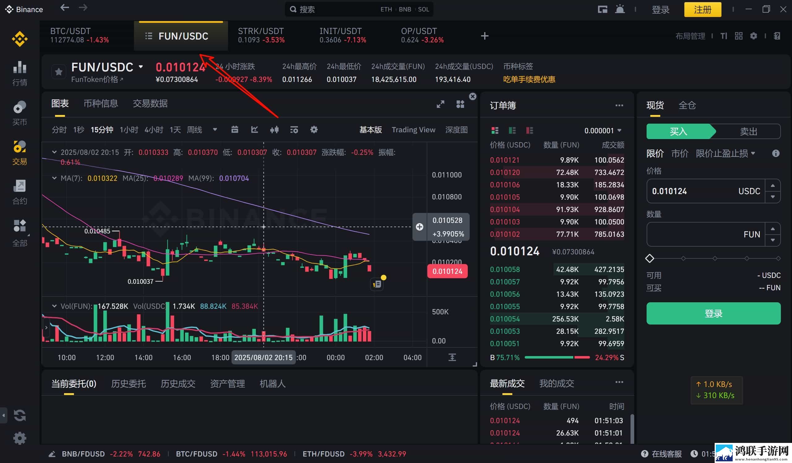Expand the chart to fullscreen
Viewport: 792px width, 463px height.
point(440,104)
